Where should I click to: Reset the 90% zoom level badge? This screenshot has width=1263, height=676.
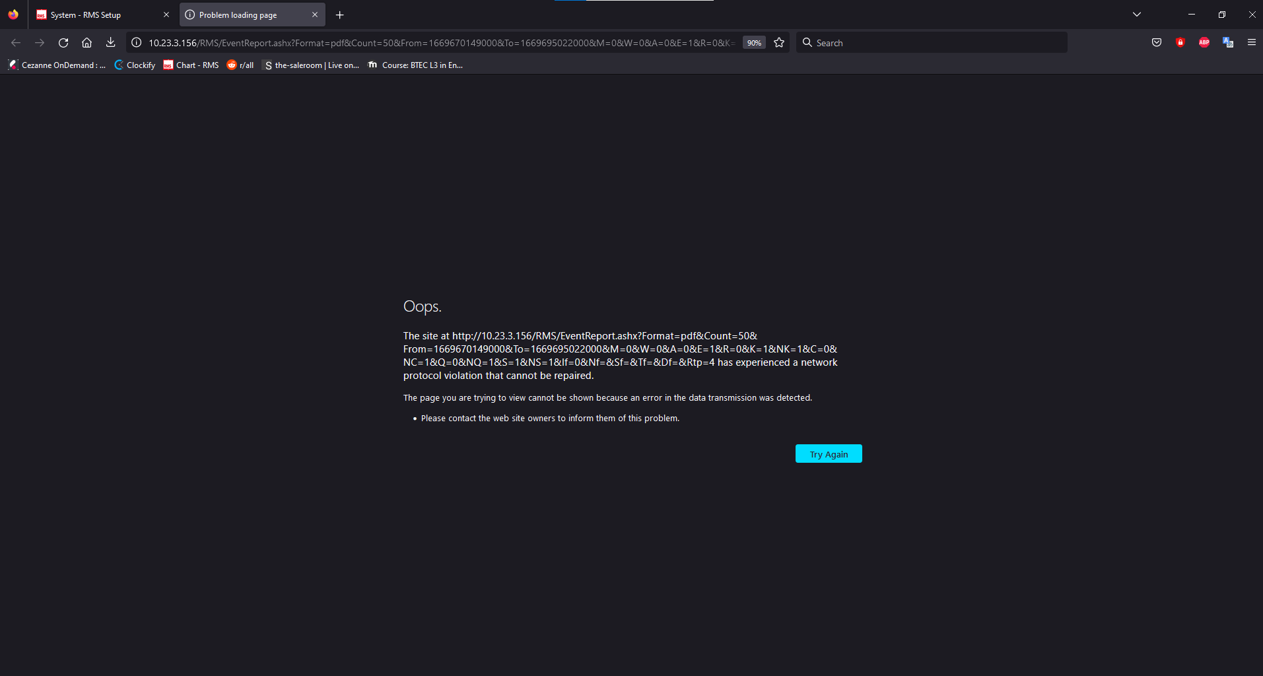click(754, 42)
